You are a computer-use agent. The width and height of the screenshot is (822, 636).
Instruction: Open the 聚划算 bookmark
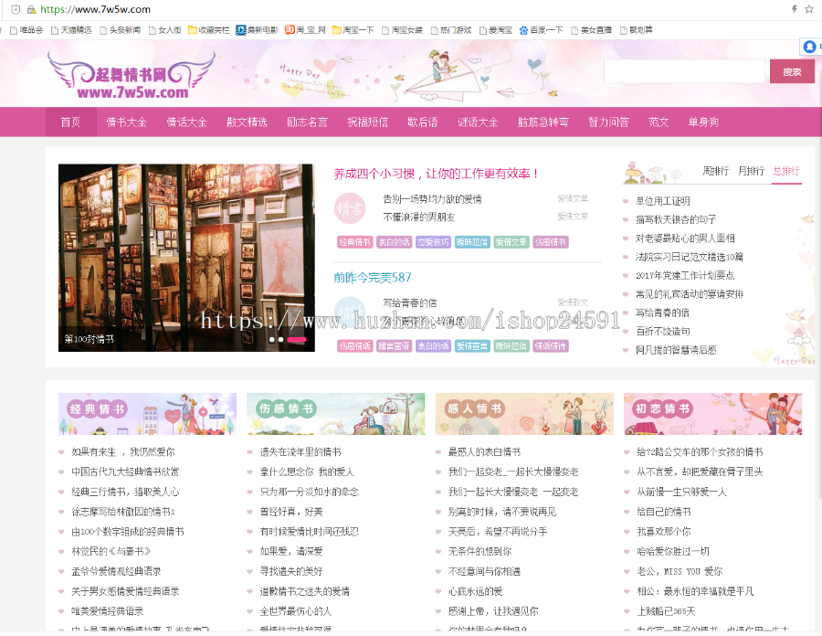point(637,30)
